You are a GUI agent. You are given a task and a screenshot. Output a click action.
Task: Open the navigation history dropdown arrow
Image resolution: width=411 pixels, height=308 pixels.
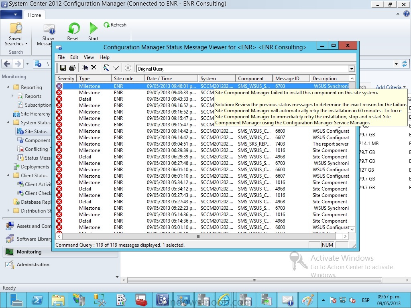pyautogui.click(x=27, y=64)
